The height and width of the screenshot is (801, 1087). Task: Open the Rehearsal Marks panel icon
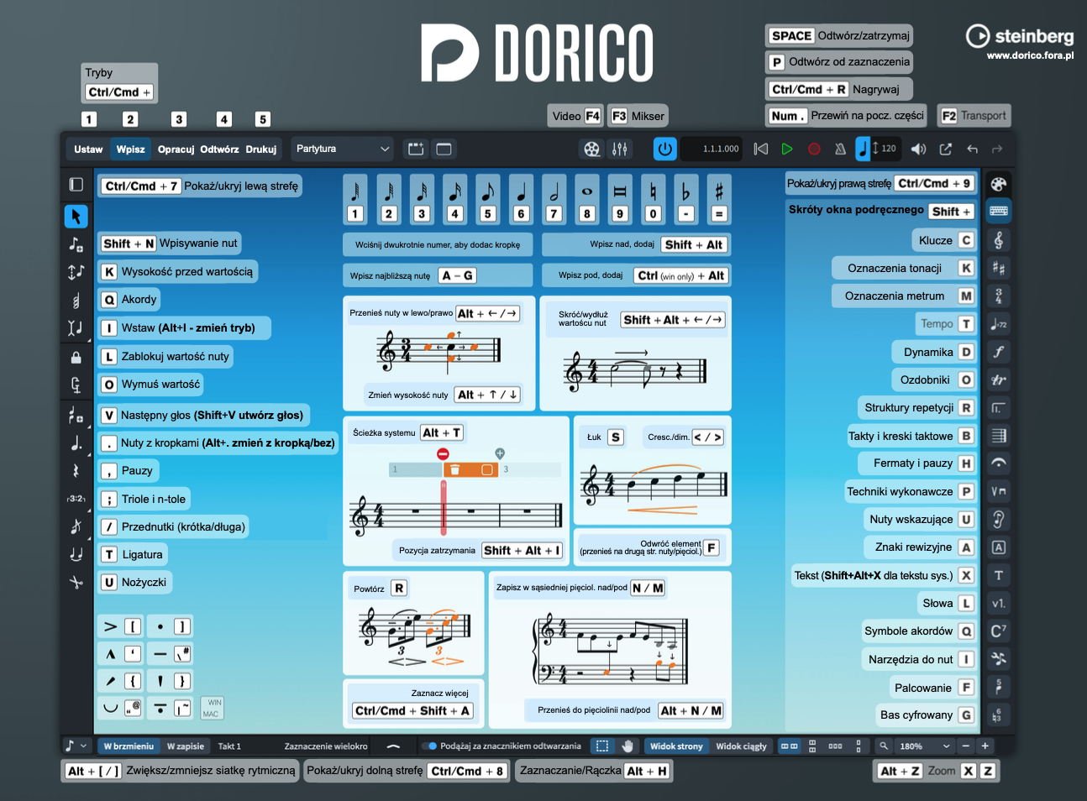998,547
